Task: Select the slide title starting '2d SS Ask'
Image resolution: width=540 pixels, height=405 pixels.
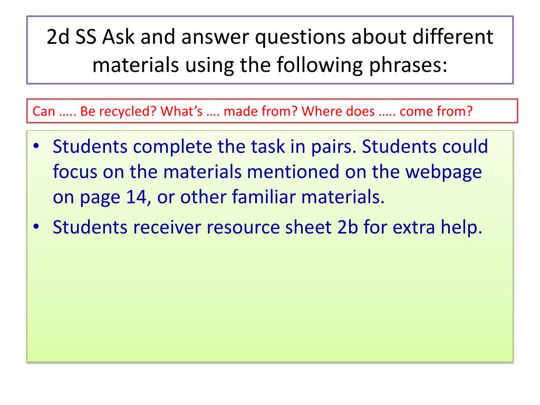Action: pos(270,50)
